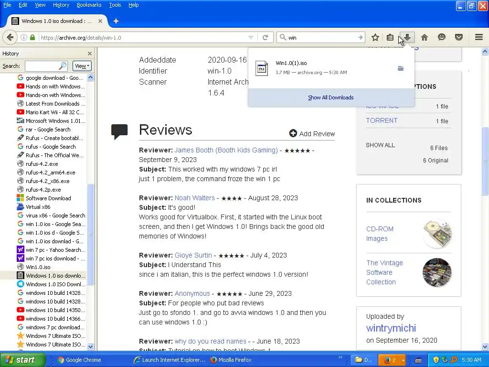Click the URL address bar
The width and height of the screenshot is (489, 367).
point(143,37)
